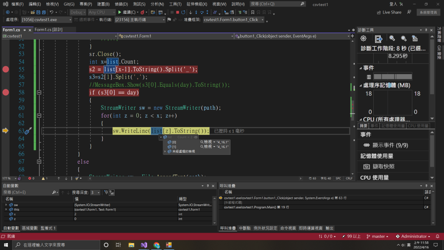Open the Git(G) menu
This screenshot has height=250, width=444.
(69, 4)
